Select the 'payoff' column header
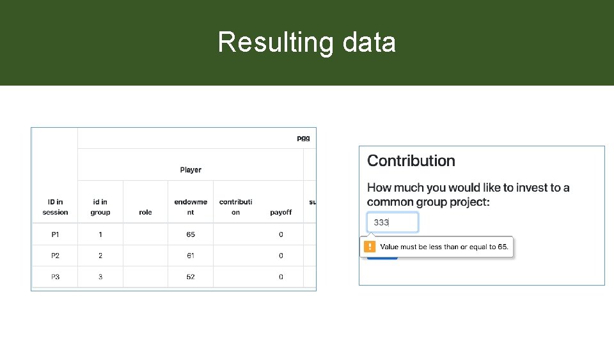This screenshot has height=345, width=614. (281, 212)
